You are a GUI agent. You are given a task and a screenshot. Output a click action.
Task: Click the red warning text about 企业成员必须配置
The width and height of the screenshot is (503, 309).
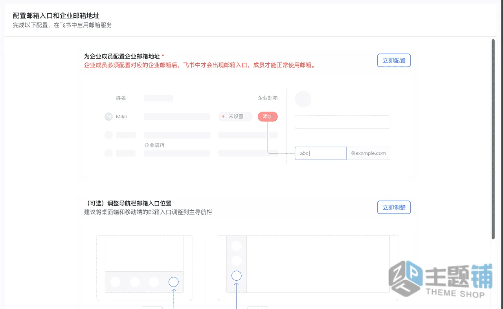[x=200, y=65]
